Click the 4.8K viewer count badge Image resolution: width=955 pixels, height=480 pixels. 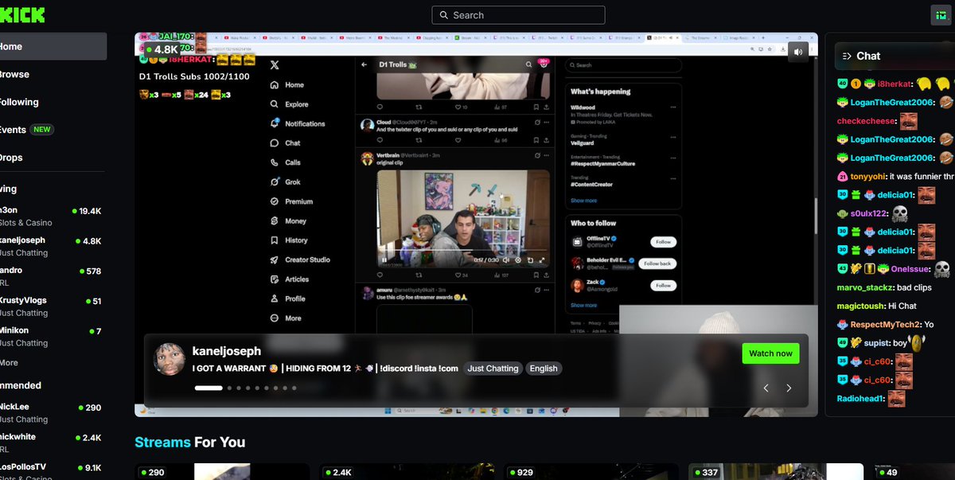coord(163,49)
